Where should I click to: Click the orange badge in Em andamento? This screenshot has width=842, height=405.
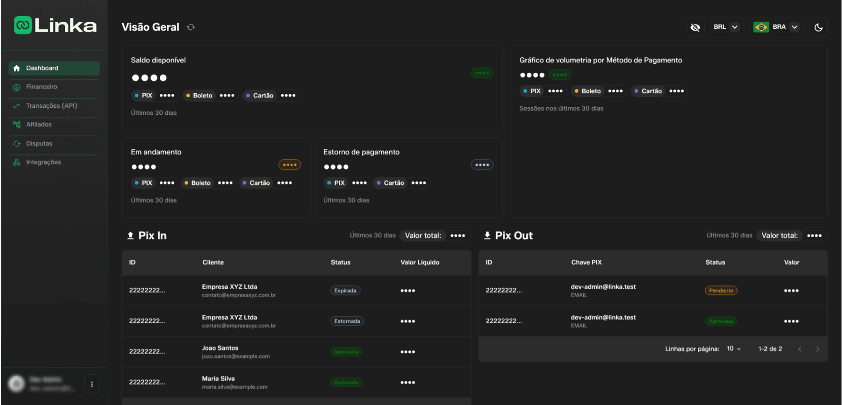click(290, 165)
